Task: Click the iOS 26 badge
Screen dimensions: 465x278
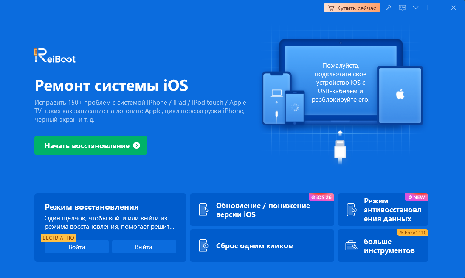Action: point(321,197)
